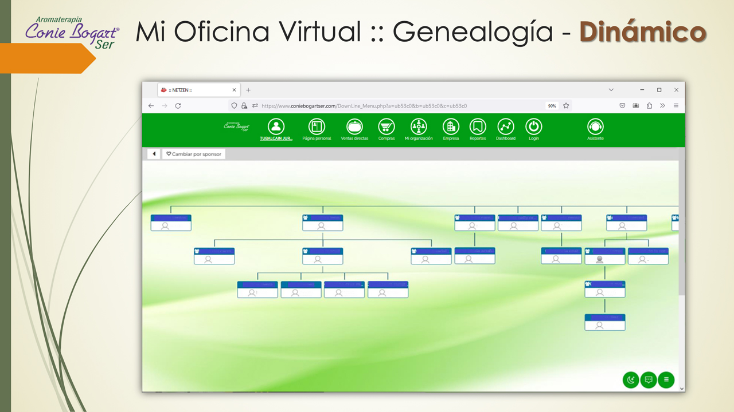Click the camera icon in browser toolbar
The height and width of the screenshot is (412, 734).
point(636,106)
